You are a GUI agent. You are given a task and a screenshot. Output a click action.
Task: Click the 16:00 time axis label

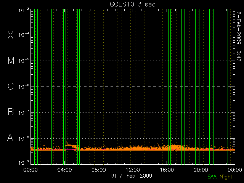click(167, 170)
